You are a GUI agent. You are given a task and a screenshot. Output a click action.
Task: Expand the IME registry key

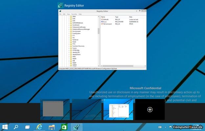coord(69,61)
